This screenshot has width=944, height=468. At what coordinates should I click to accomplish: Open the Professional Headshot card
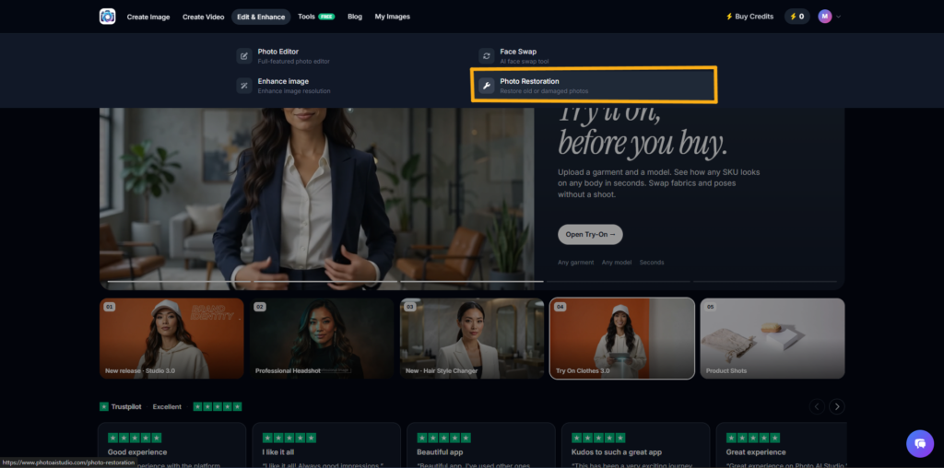pyautogui.click(x=322, y=338)
